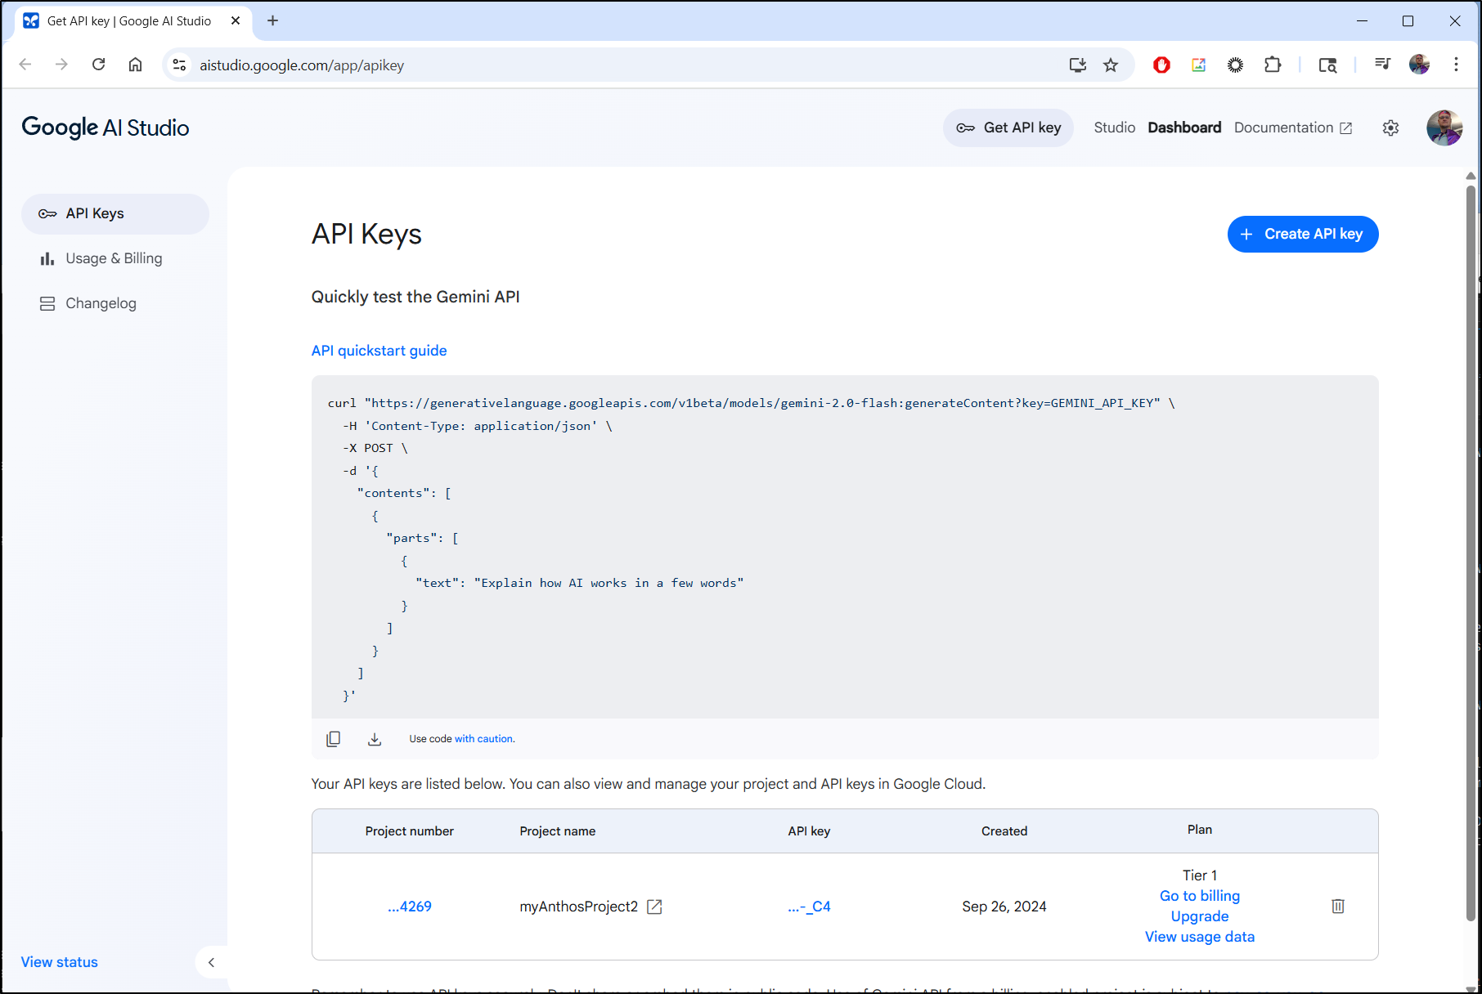The image size is (1482, 994).
Task: Click the Plan column header
Action: tap(1200, 830)
